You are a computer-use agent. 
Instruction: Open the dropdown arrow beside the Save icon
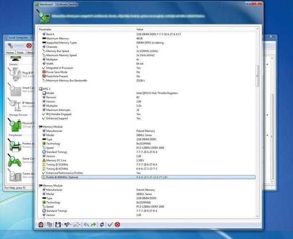[61, 225]
